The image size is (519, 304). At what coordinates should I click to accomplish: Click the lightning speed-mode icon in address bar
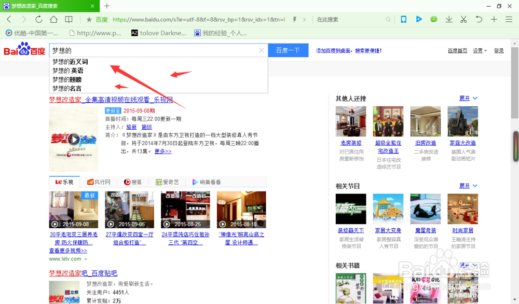294,20
